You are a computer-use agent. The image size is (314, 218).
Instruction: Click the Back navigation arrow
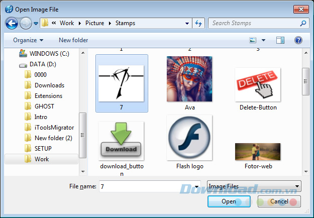click(12, 23)
